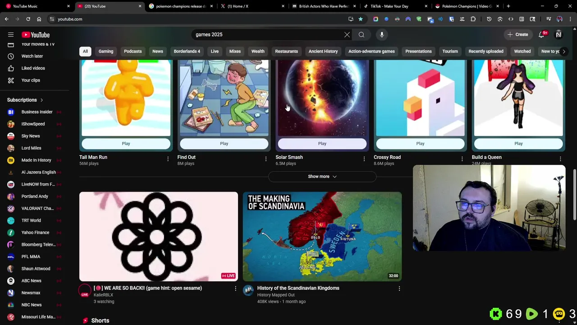577x325 pixels.
Task: Play the Build a Queen game
Action: [x=518, y=144]
